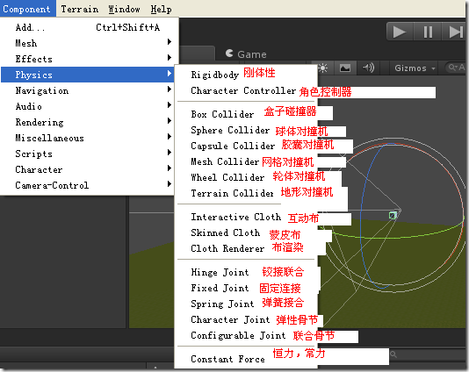The height and width of the screenshot is (372, 469).
Task: Expand the Navigation submenu
Action: 88,90
